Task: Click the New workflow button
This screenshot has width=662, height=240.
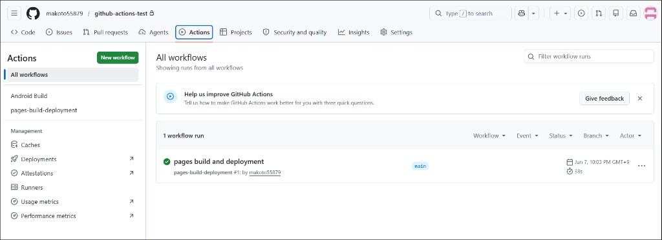Action: pyautogui.click(x=118, y=57)
